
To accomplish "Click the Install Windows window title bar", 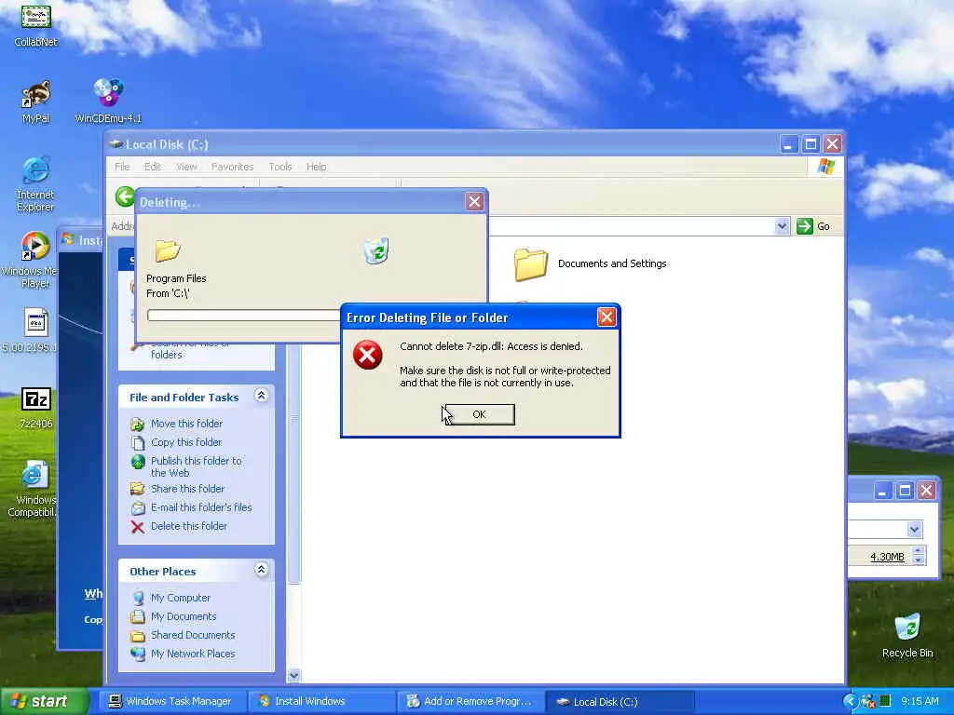I will click(x=81, y=240).
